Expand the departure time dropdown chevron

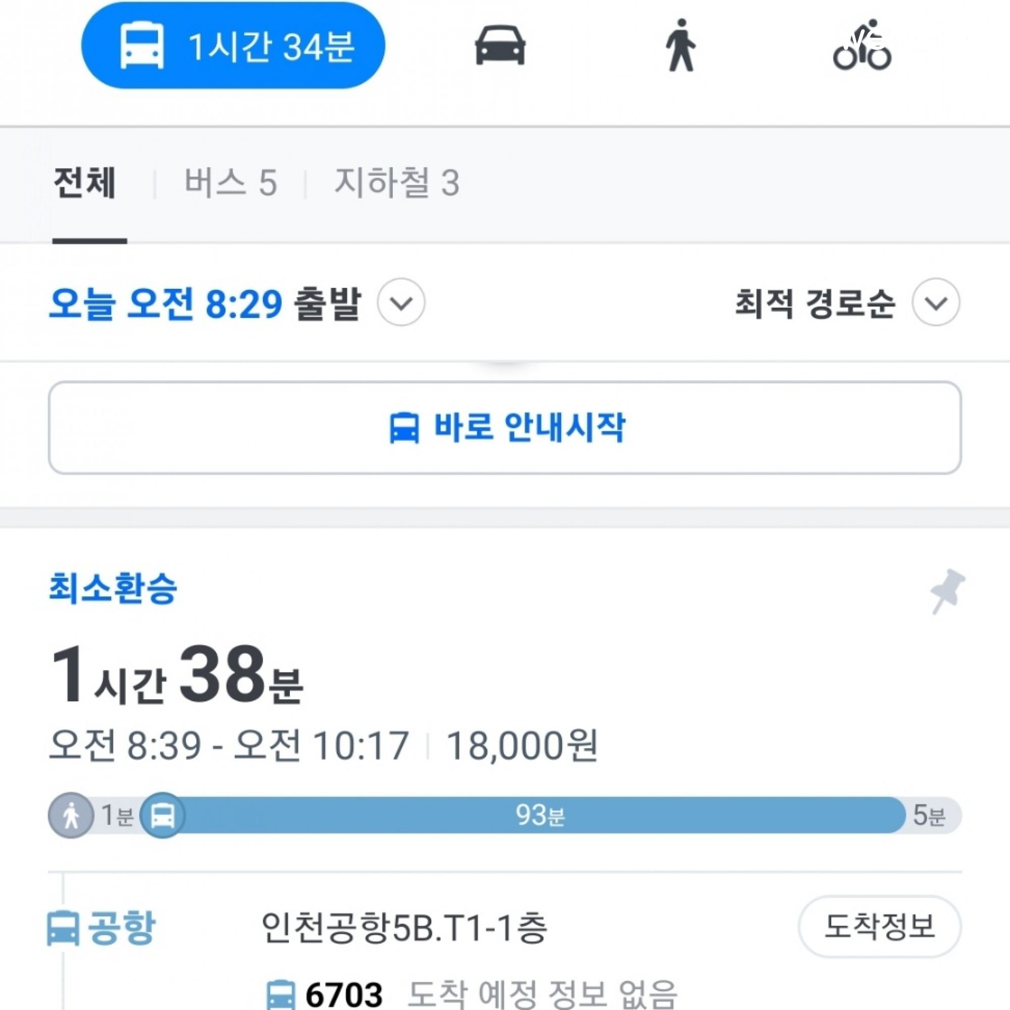point(401,302)
